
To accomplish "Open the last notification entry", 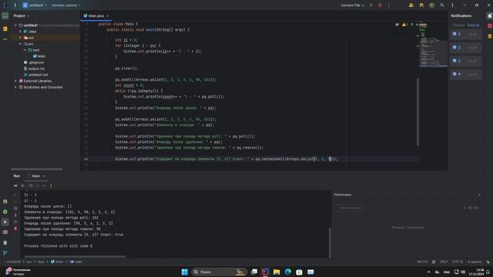I will tap(465, 75).
